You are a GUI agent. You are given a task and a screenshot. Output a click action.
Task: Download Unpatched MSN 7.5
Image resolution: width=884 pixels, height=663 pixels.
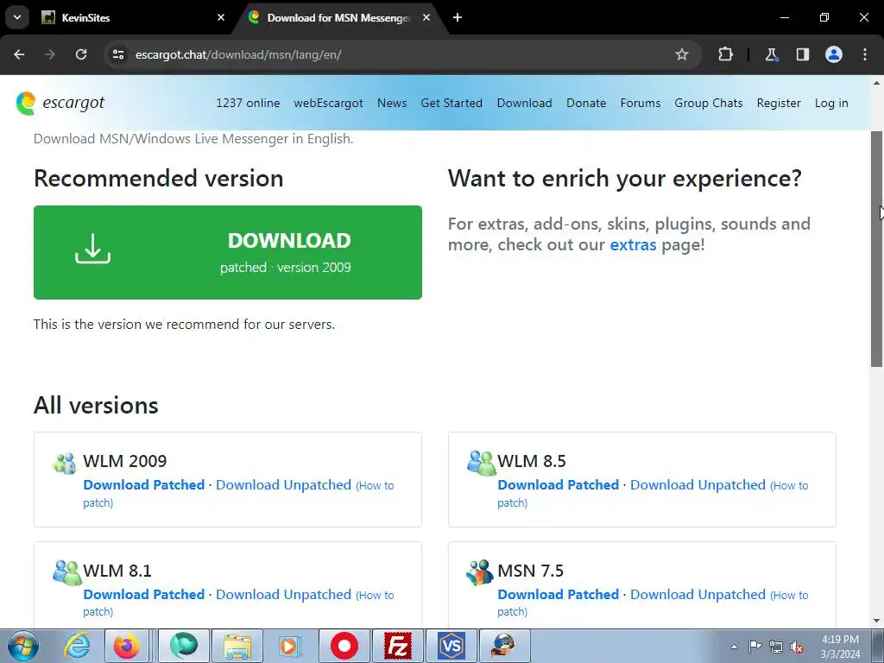tap(698, 594)
